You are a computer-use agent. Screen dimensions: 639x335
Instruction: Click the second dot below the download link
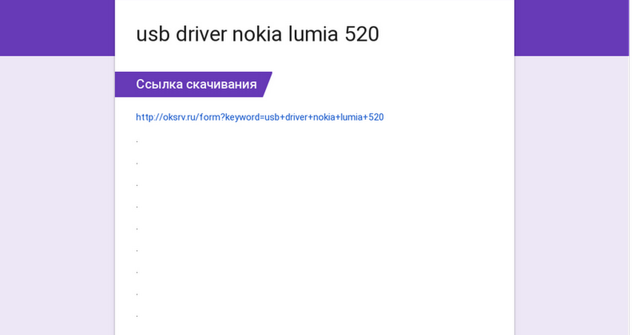coord(137,164)
